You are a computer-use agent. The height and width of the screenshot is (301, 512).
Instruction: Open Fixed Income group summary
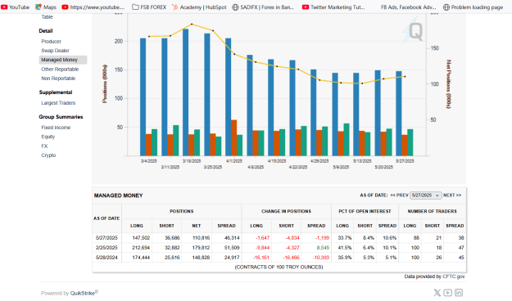point(56,128)
